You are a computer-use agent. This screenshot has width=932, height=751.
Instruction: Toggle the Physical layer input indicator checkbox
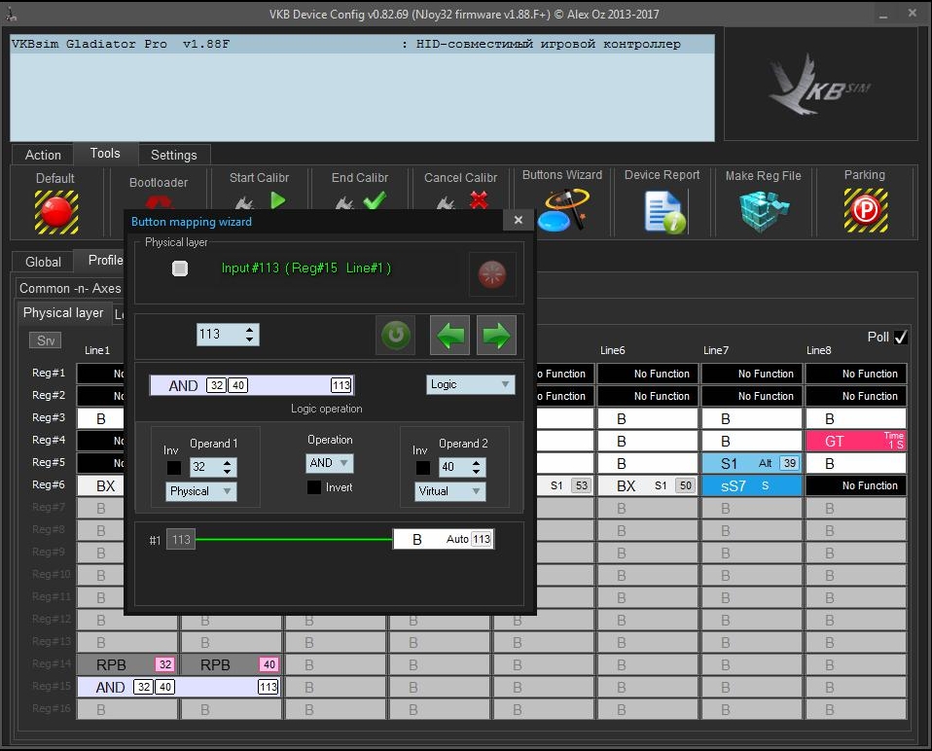180,268
